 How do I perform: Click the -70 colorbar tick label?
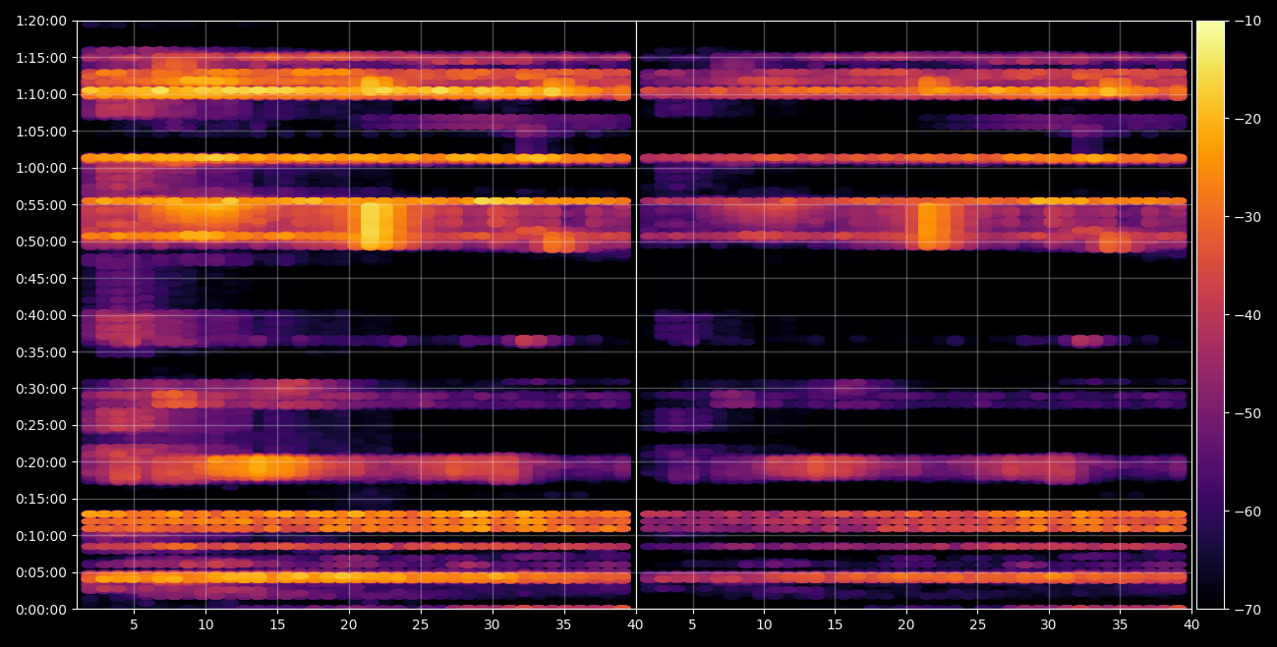pyautogui.click(x=1248, y=610)
